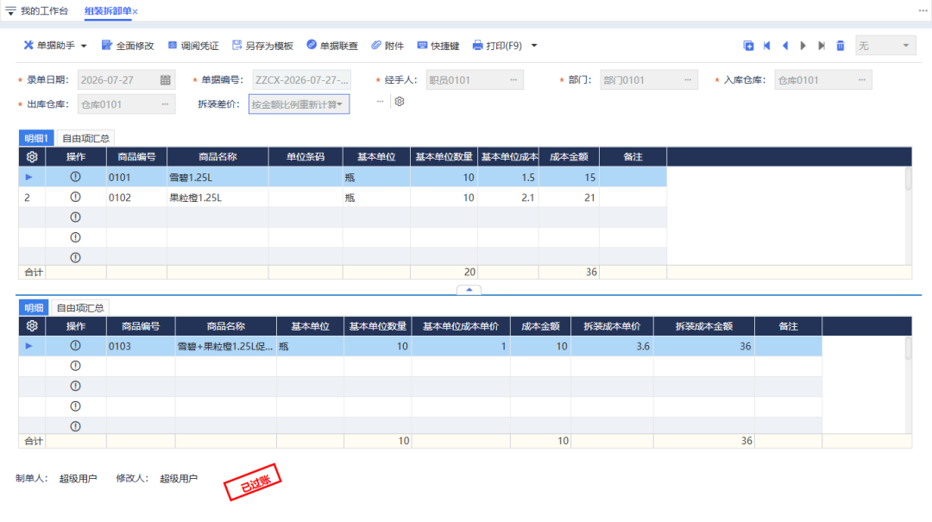
Task: Open 部门 lookup ellipsis
Action: pyautogui.click(x=688, y=79)
